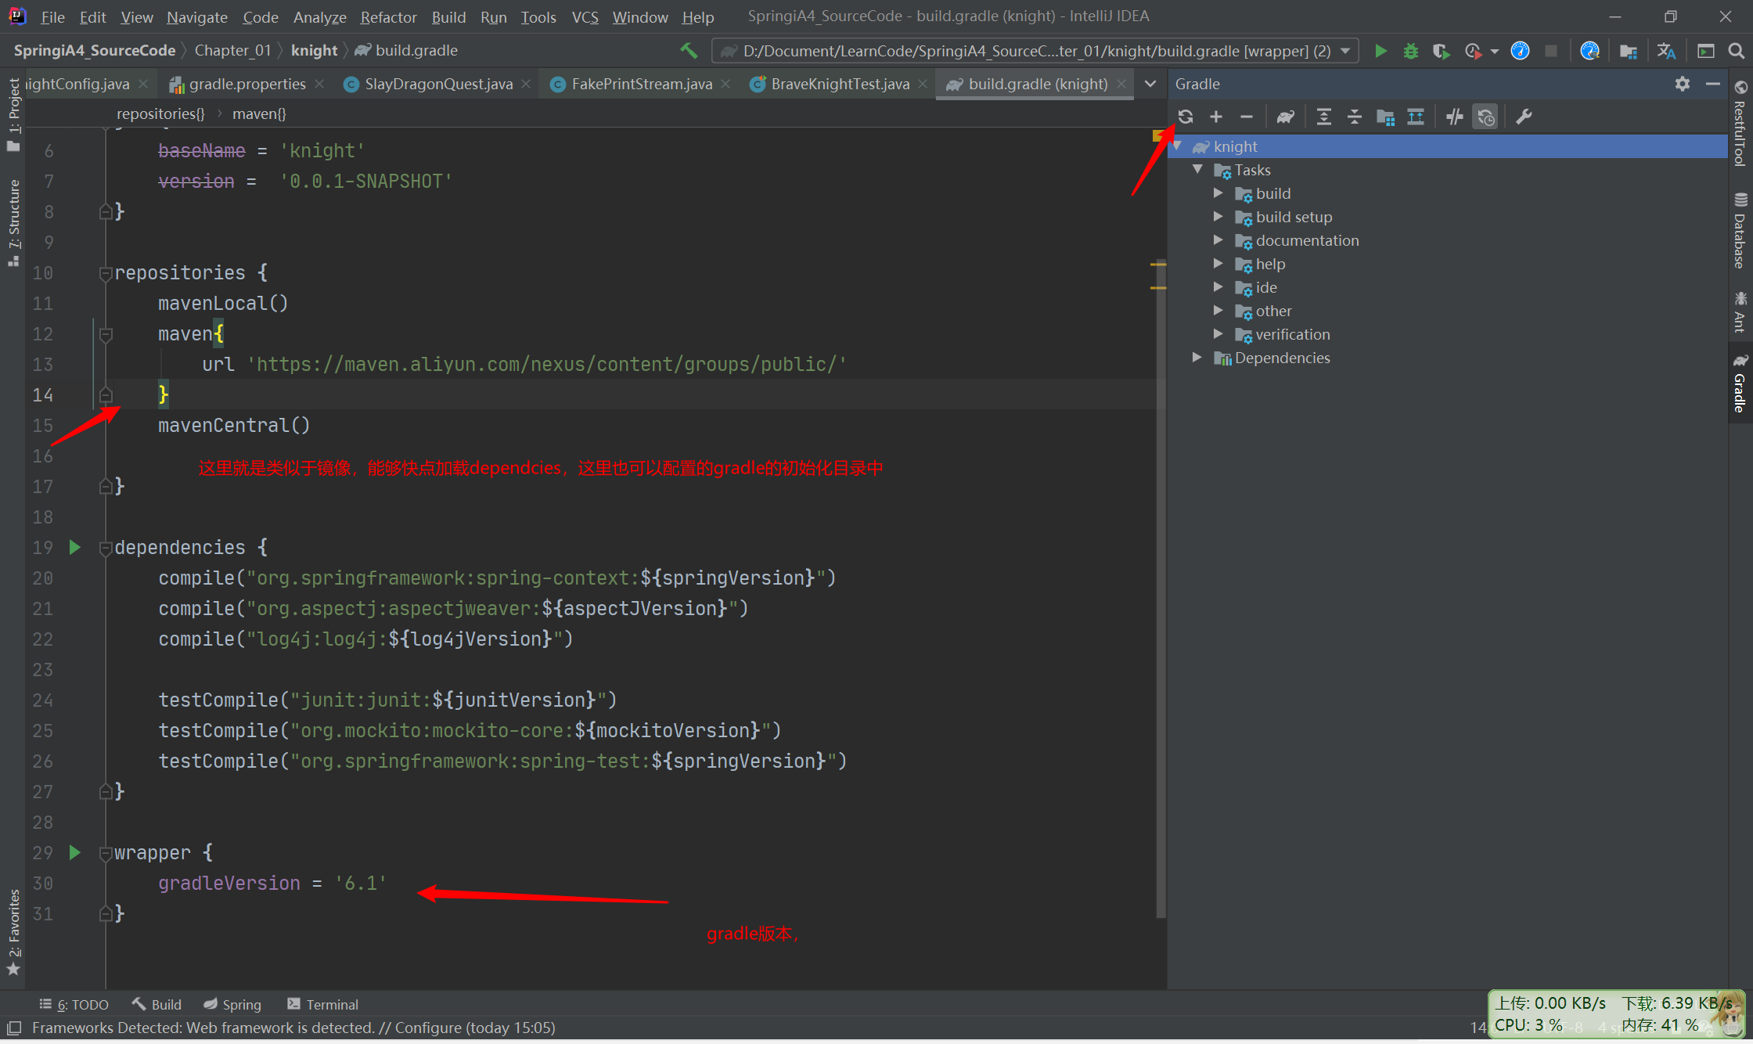Collapse the Tasks node

point(1197,170)
